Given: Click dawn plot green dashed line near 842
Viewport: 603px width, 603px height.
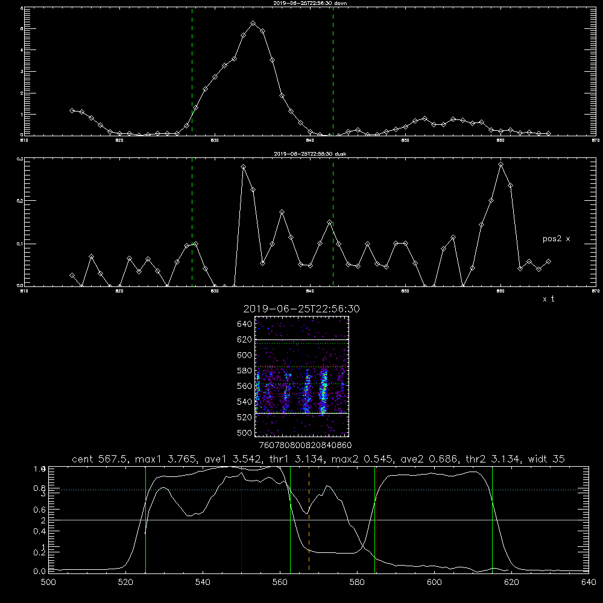Looking at the screenshot, I should point(333,71).
